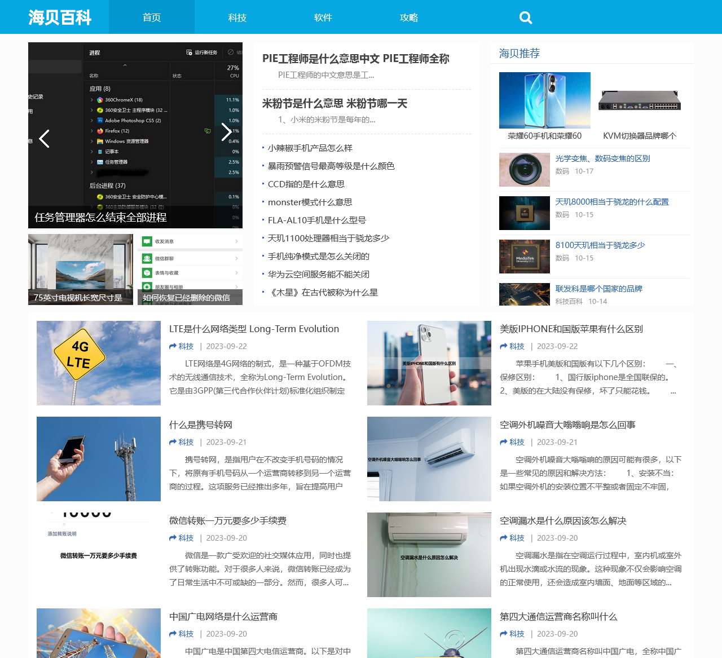Click caption 荣耀60手机和荣耀60

click(545, 136)
